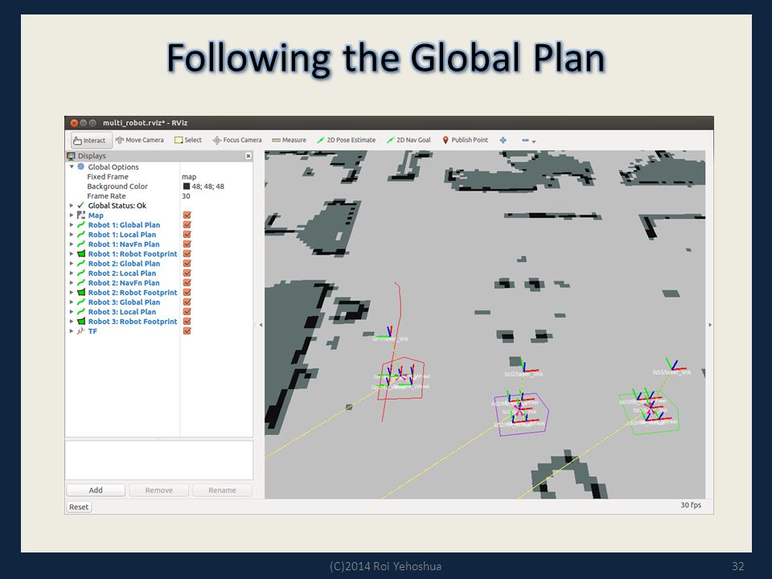Toggle Robot 3: Global Plan checkbox
772x579 pixels.
point(187,302)
